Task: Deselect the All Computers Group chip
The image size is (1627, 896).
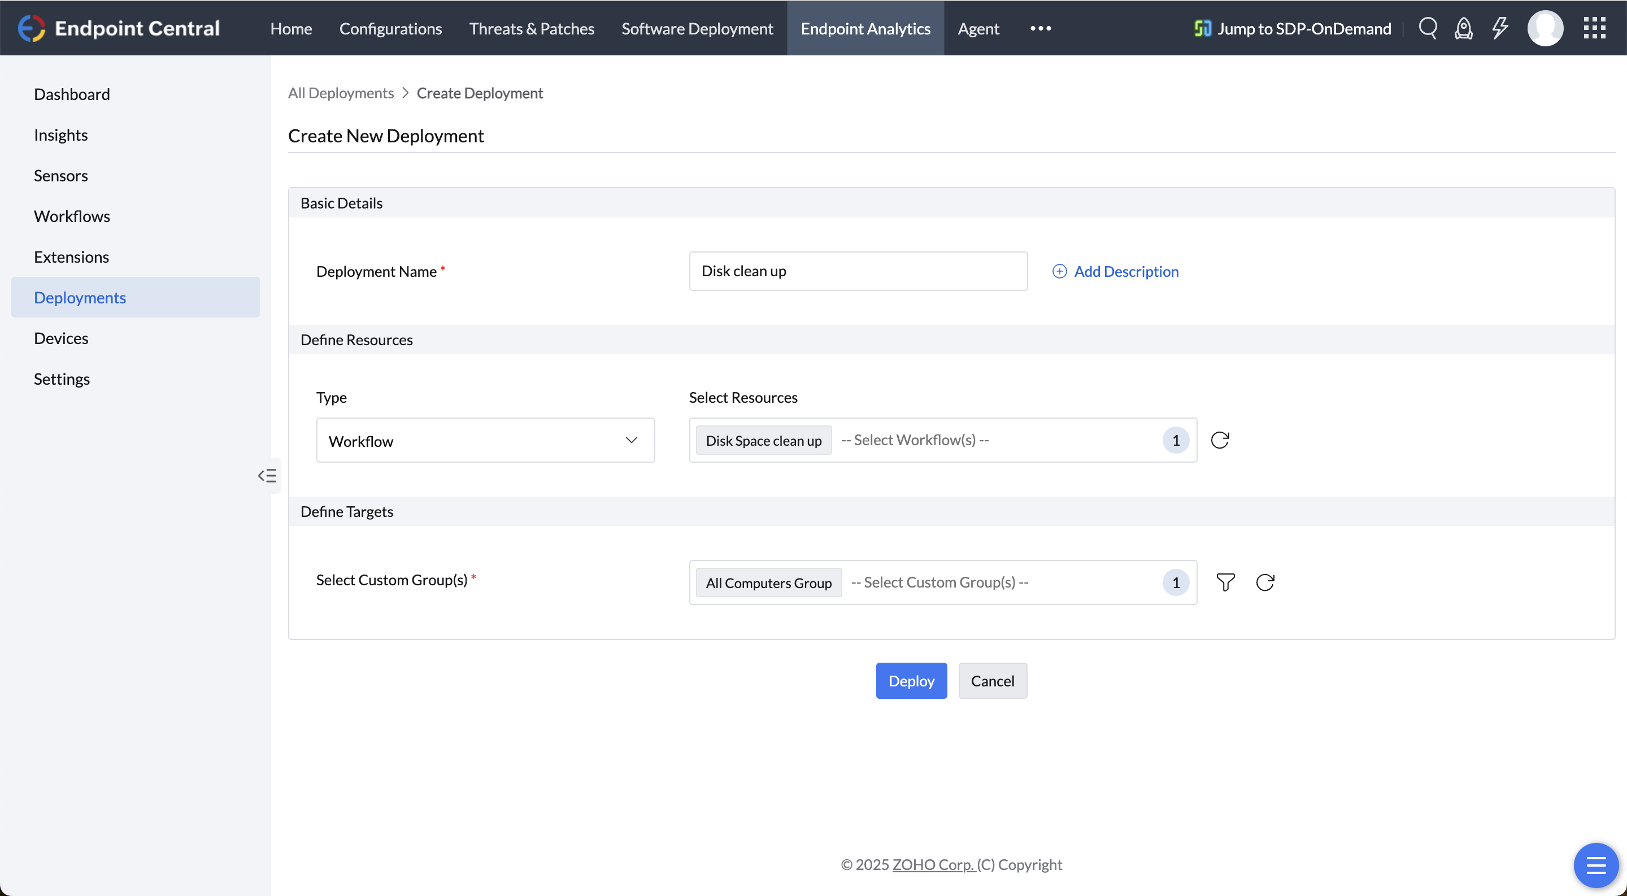Action: [x=768, y=582]
